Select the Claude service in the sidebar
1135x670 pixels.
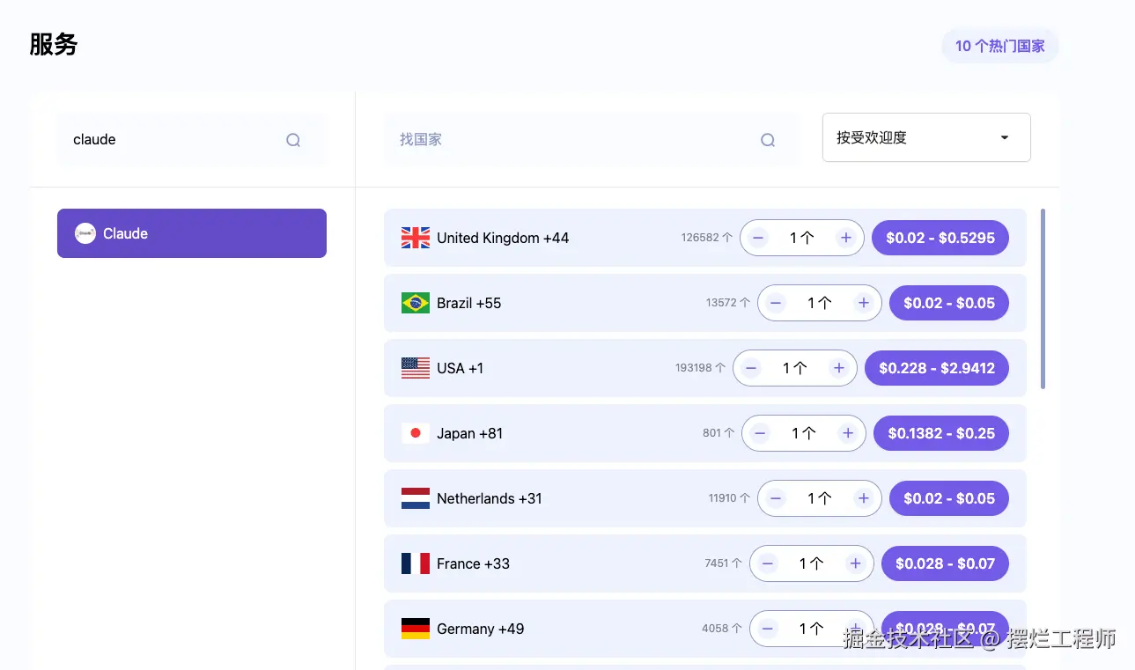coord(192,233)
